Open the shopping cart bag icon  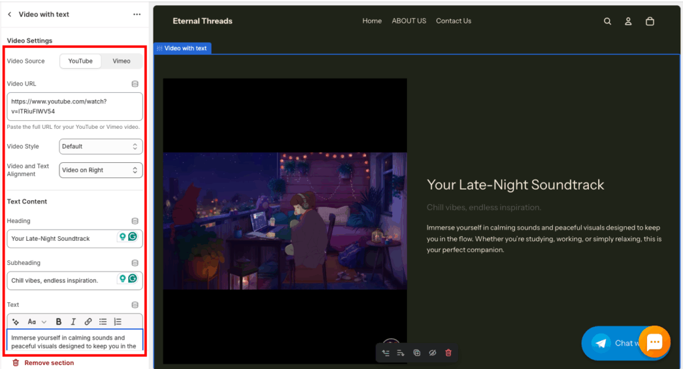(650, 21)
